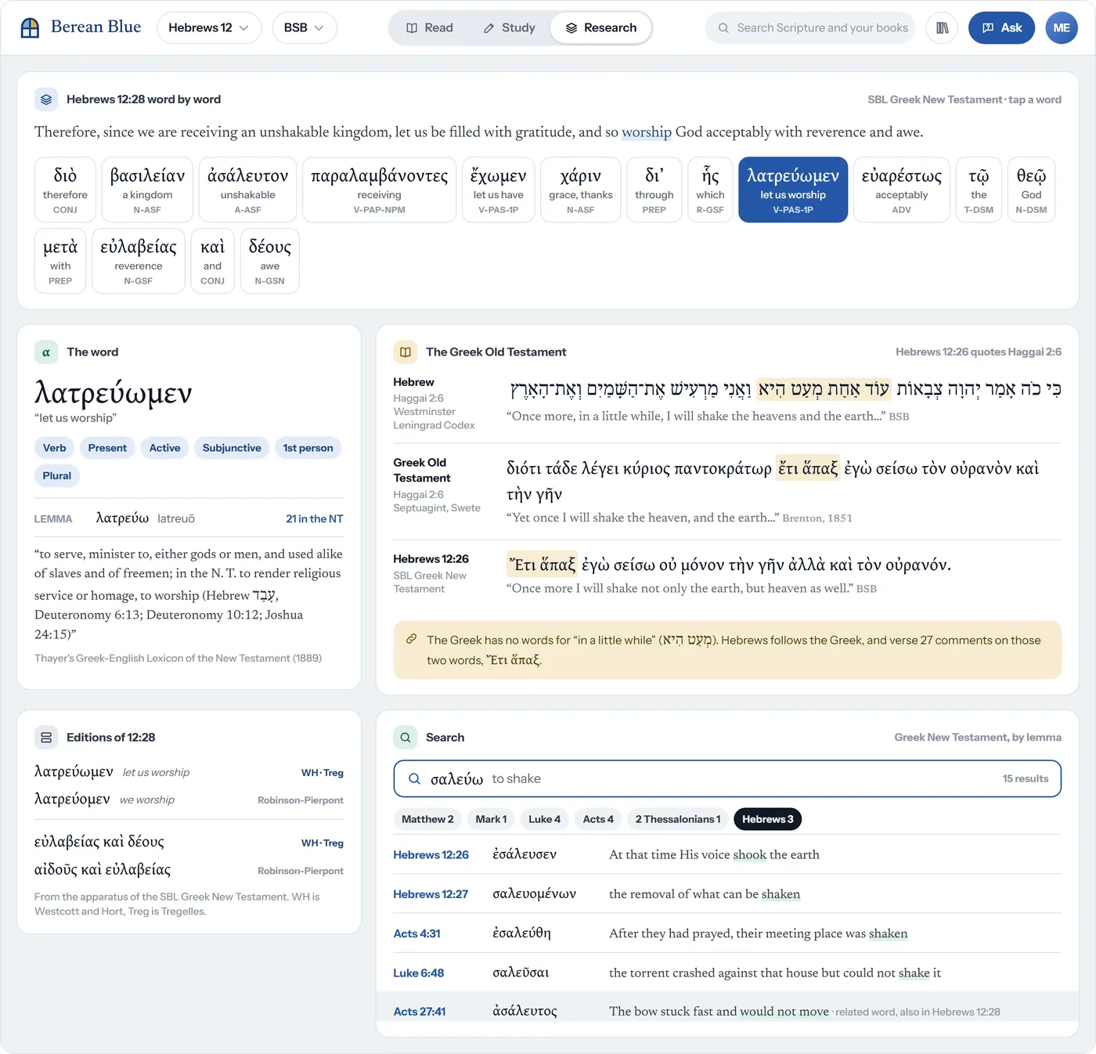Open the Acts 27:41 result link
Viewport: 1096px width, 1054px height.
click(x=419, y=1012)
